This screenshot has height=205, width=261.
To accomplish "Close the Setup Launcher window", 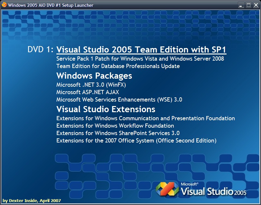I will pos(256,5).
